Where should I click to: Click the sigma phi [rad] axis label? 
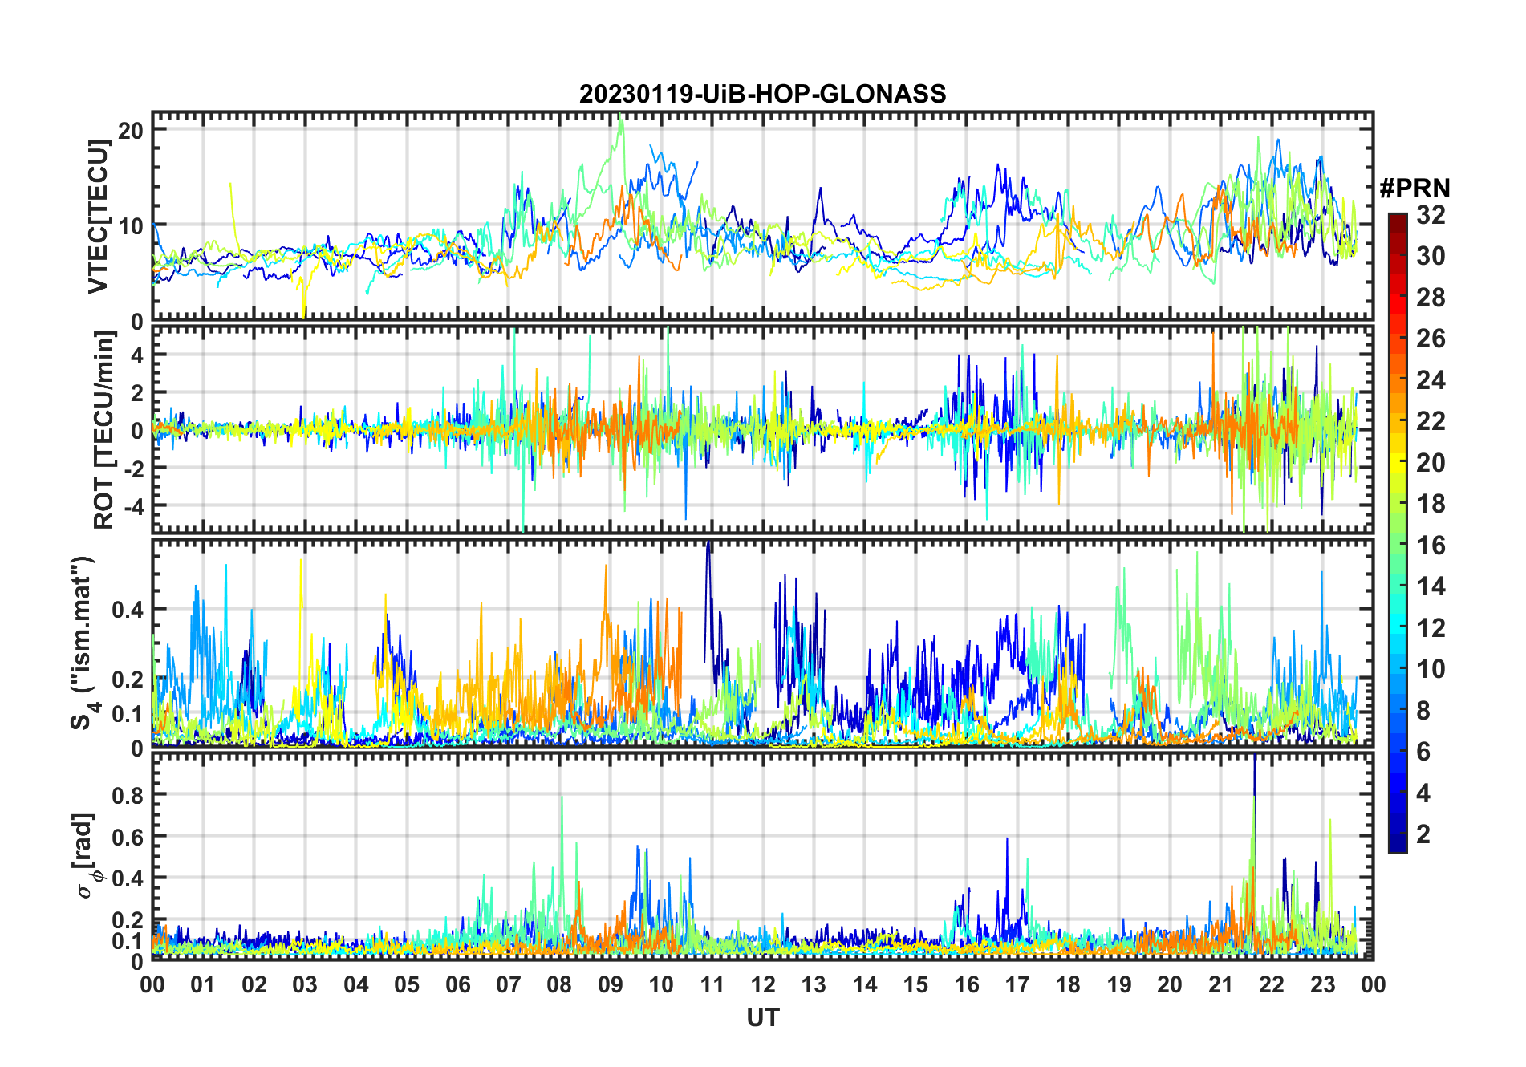pyautogui.click(x=88, y=856)
